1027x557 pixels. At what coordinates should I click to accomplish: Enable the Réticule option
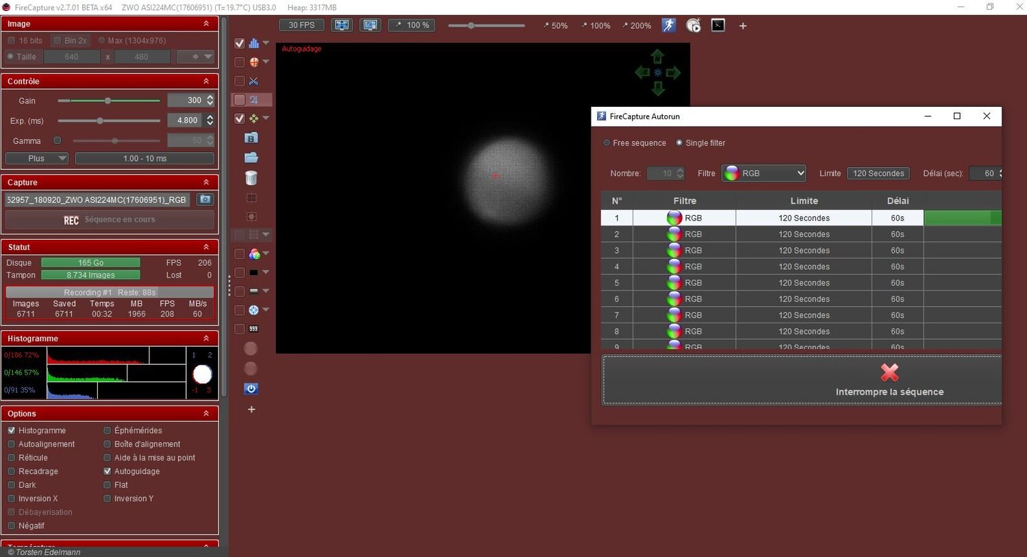[x=12, y=458]
